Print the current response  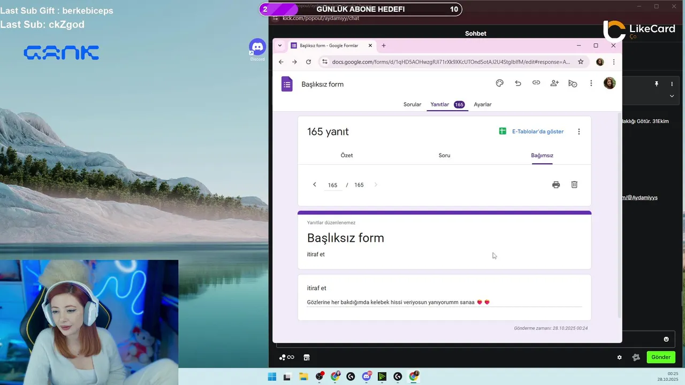556,184
